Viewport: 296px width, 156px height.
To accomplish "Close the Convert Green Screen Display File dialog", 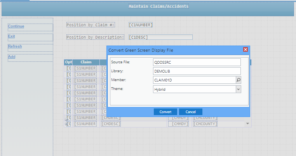I will tap(245, 49).
